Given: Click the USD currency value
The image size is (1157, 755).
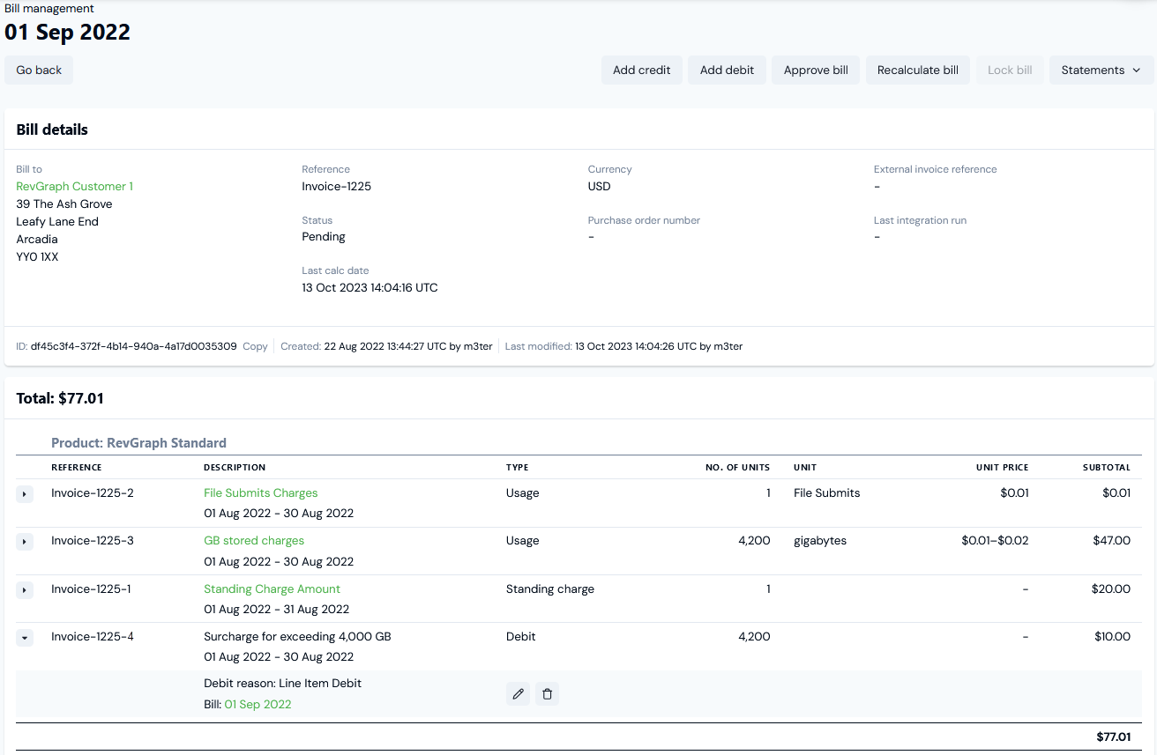Looking at the screenshot, I should (600, 187).
